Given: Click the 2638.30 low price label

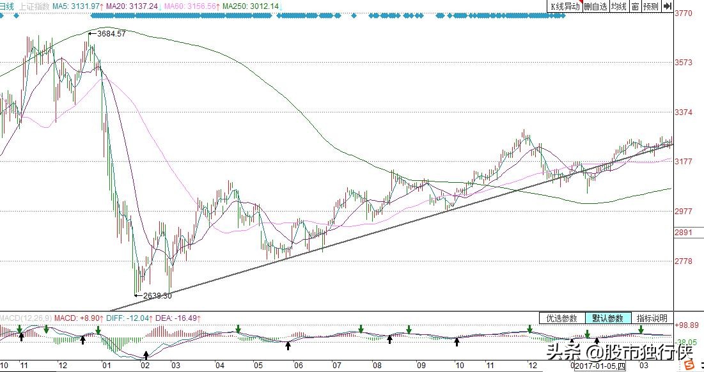Looking at the screenshot, I should 157,295.
